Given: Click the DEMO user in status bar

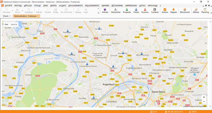Looking at the screenshot, I should click(193, 112).
